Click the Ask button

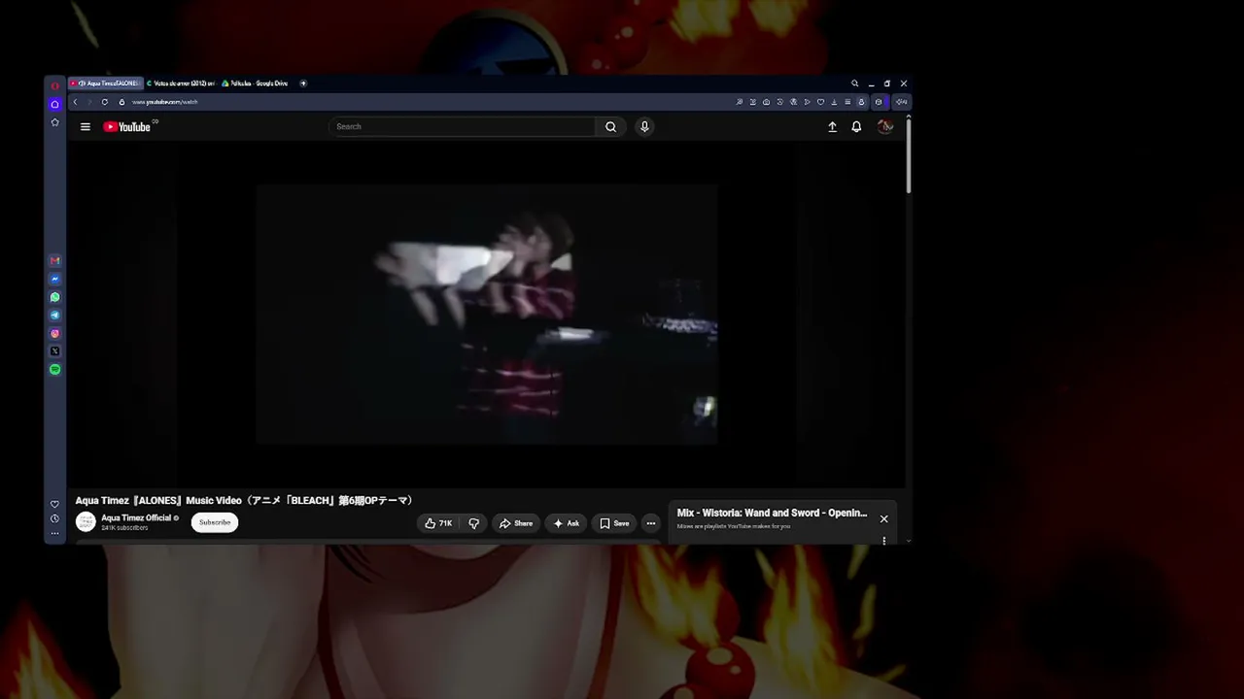point(566,523)
